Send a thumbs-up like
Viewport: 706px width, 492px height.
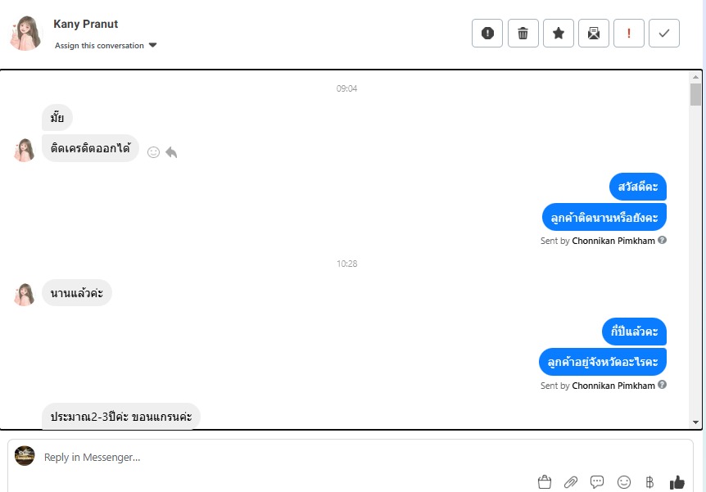[x=677, y=482]
